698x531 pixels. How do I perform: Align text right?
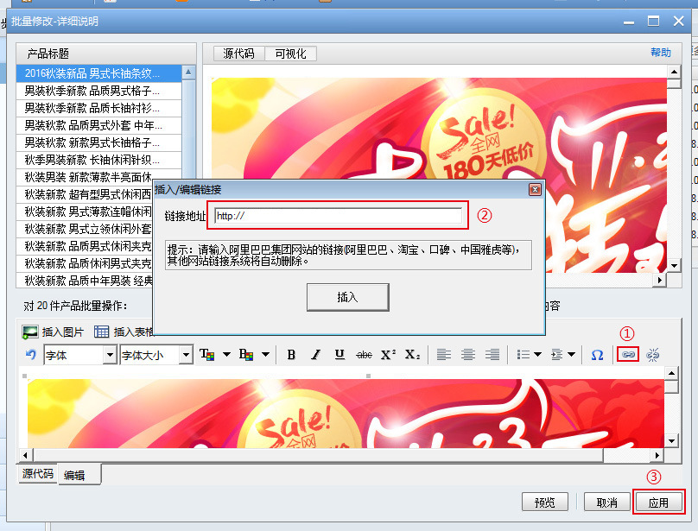[492, 355]
